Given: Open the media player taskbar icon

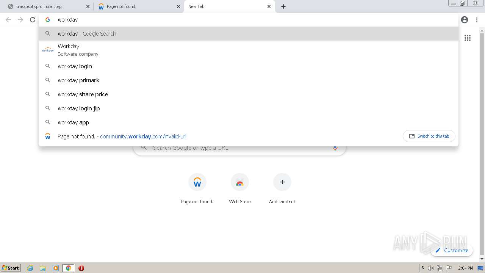Looking at the screenshot, I should pos(56,268).
